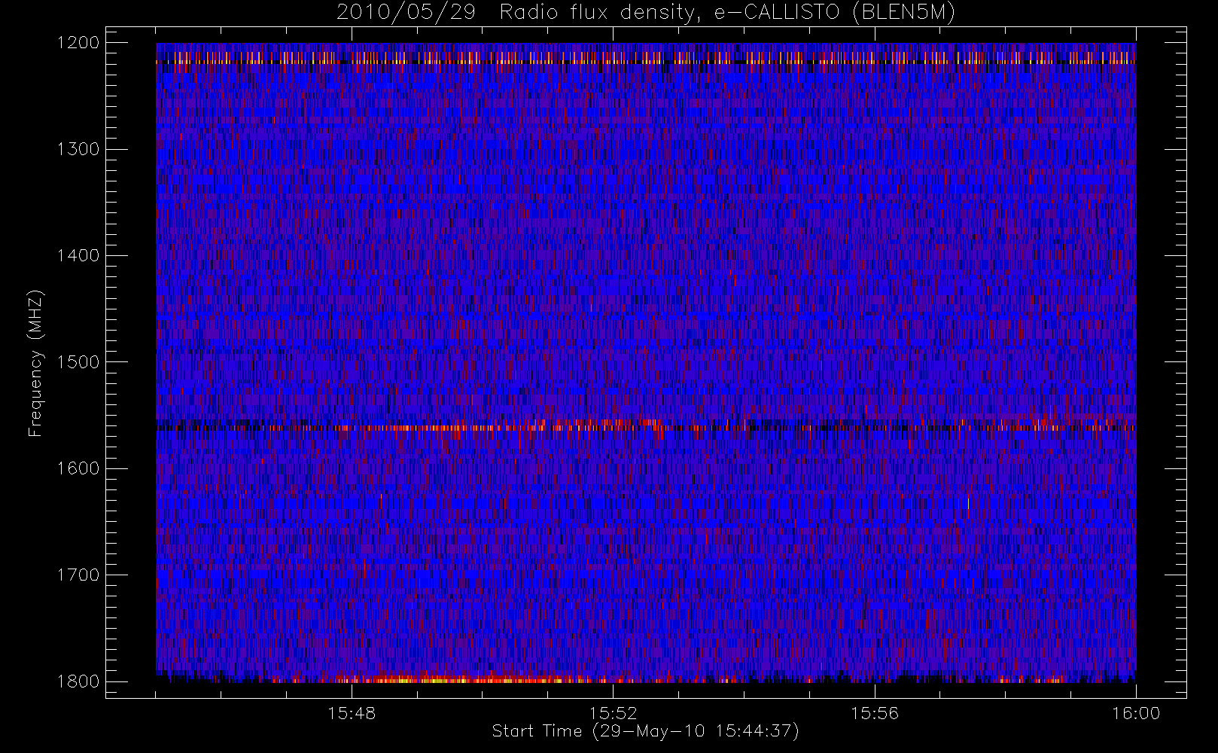Click the "Frequency (MHz)" axis label
1218x753 pixels.
(35, 363)
